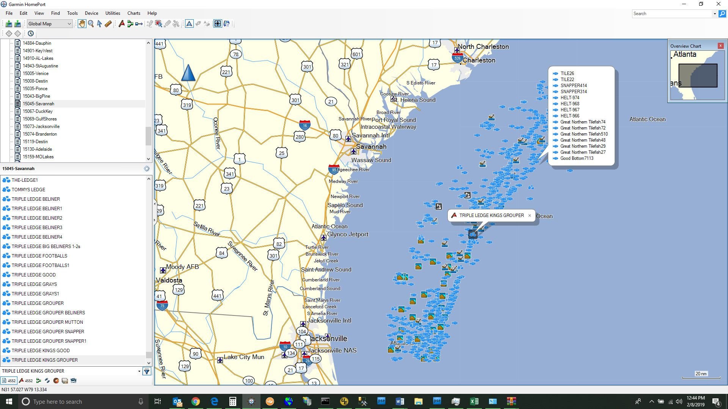Show waypoints filter with flag 4552
The height and width of the screenshot is (409, 728).
point(26,381)
